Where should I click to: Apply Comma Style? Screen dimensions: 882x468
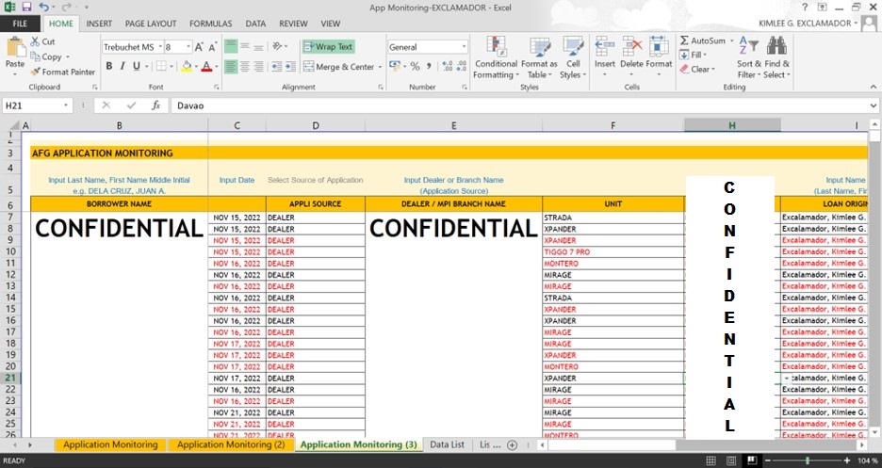[x=429, y=66]
